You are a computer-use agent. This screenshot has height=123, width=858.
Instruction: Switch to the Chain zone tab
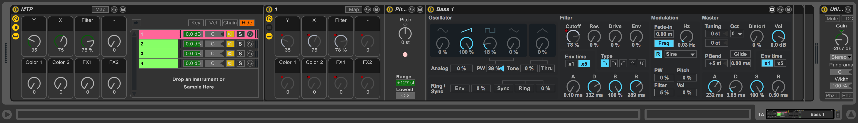(x=230, y=23)
